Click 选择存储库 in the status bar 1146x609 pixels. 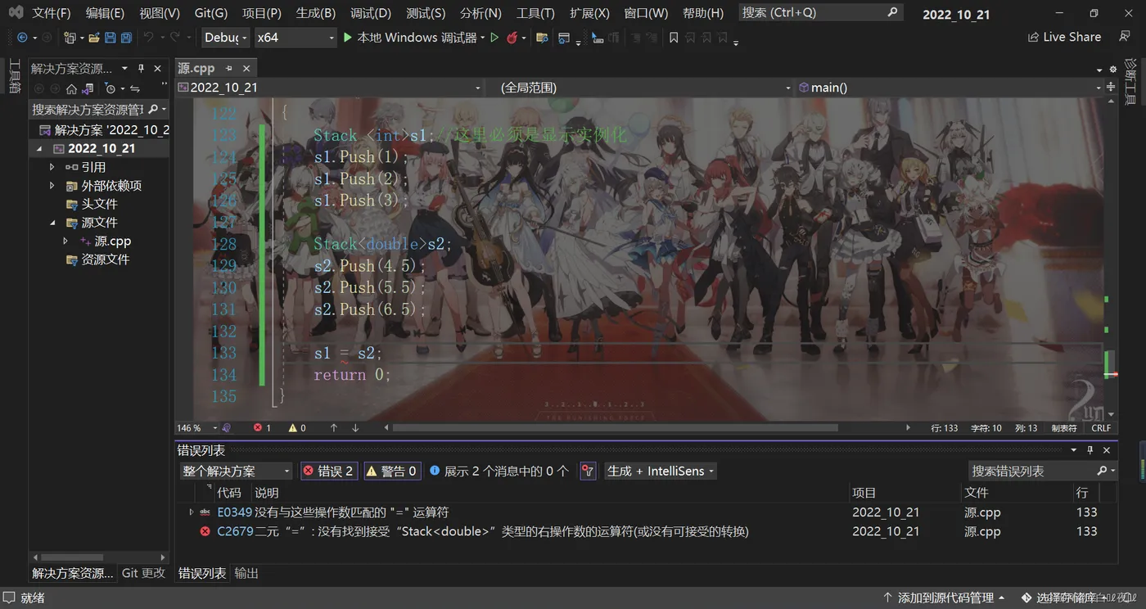pos(1065,598)
